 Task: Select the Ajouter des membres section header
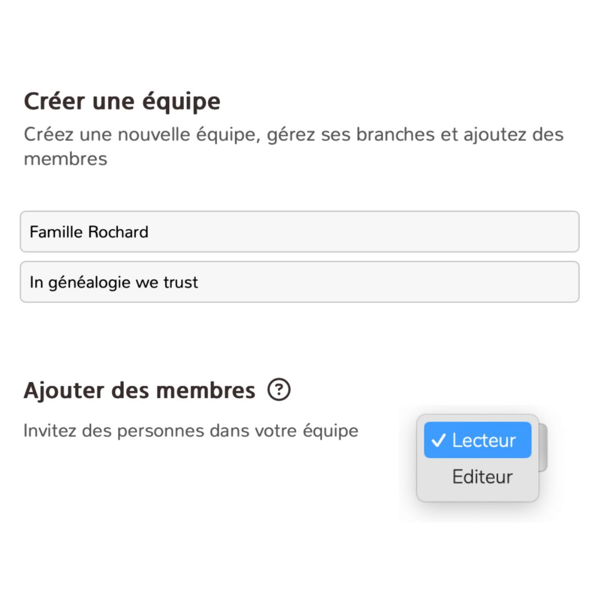click(139, 390)
